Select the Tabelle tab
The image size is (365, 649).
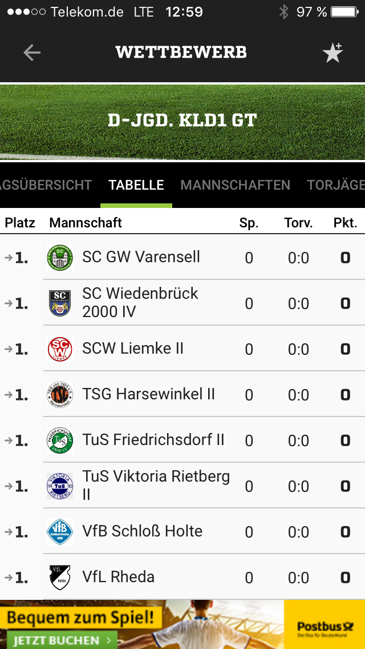coord(136,185)
